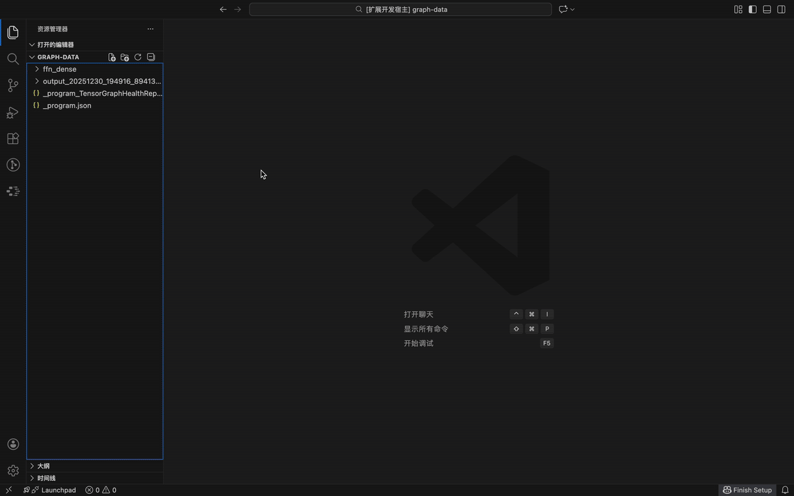Click Launchpad in the status bar
This screenshot has height=496, width=794.
53,490
